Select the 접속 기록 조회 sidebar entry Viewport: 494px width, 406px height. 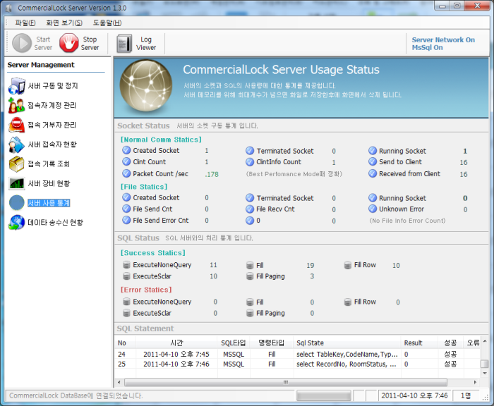pyautogui.click(x=49, y=164)
